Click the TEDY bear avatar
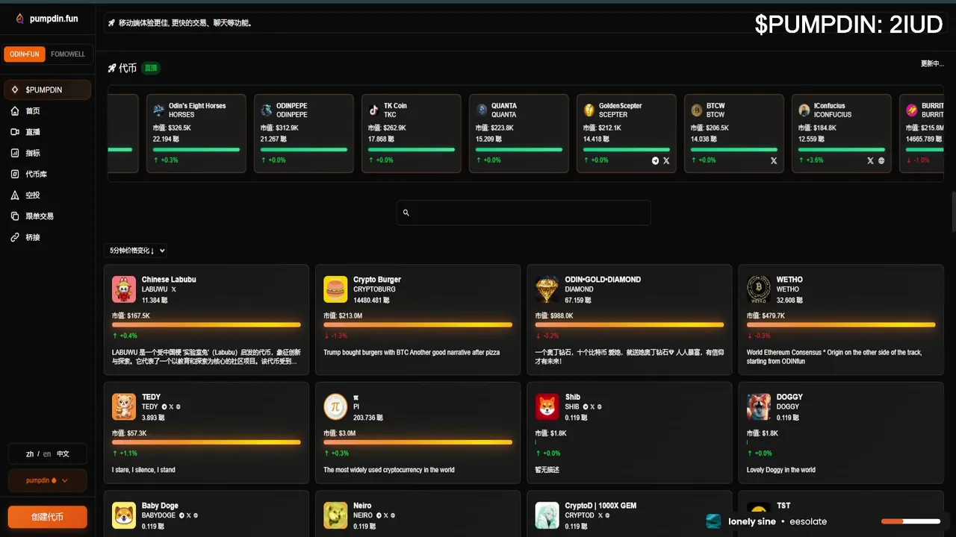Viewport: 956px width, 537px height. [124, 407]
